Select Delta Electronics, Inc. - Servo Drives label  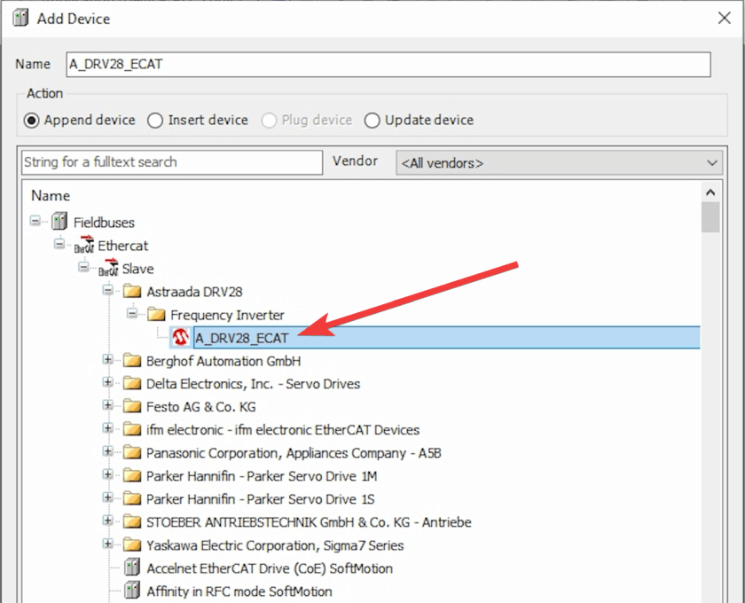[x=254, y=384]
